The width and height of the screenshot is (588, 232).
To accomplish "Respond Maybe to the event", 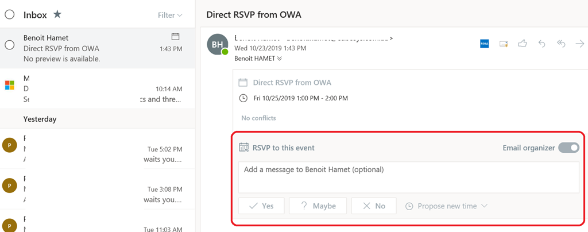I will coord(318,206).
